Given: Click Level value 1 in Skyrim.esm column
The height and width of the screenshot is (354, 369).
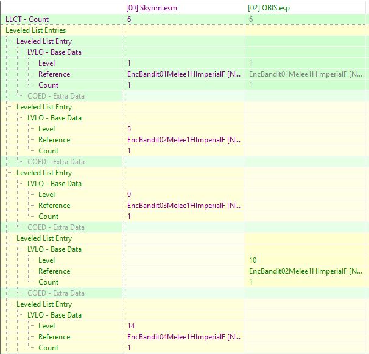Looking at the screenshot, I should pyautogui.click(x=129, y=63).
